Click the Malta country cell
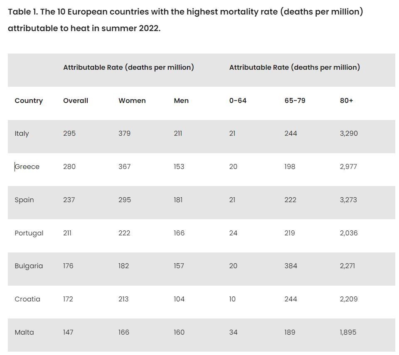 tap(24, 332)
